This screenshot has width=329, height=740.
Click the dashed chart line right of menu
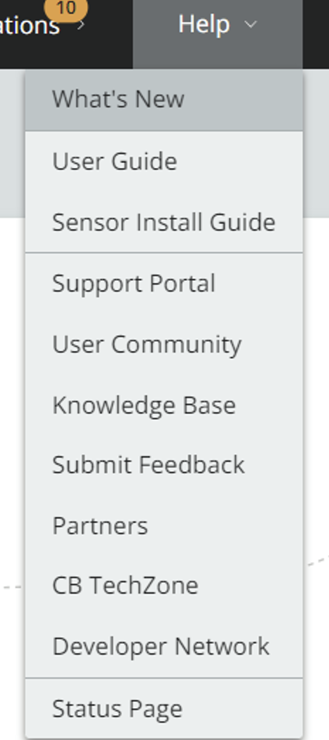(x=318, y=561)
